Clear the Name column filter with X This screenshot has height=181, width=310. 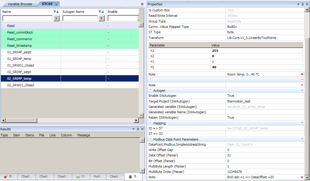click(x=56, y=18)
